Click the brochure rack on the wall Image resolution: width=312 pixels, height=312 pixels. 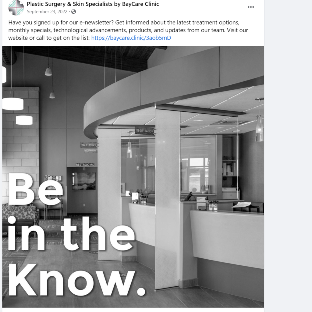coord(53,179)
